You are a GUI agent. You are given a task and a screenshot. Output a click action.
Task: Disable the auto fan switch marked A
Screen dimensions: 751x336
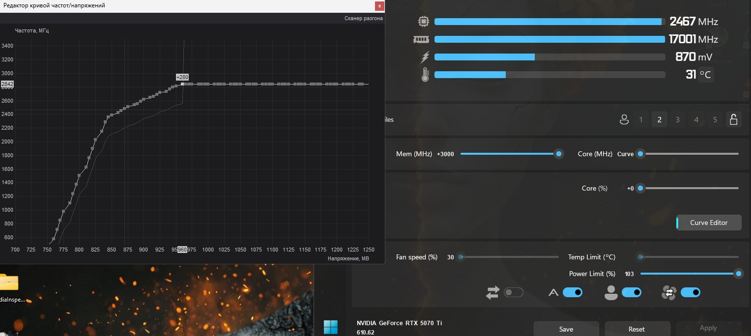coord(573,293)
